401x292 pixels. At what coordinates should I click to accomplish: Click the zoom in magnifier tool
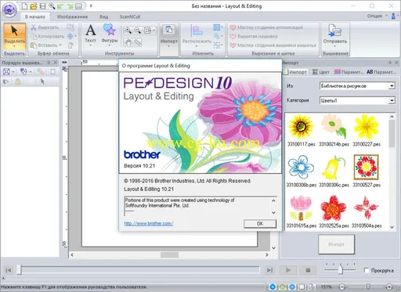pyautogui.click(x=128, y=31)
